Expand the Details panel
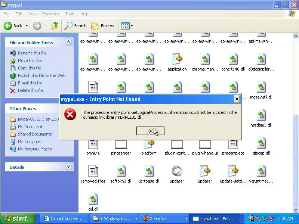299x224 pixels. 68,167
